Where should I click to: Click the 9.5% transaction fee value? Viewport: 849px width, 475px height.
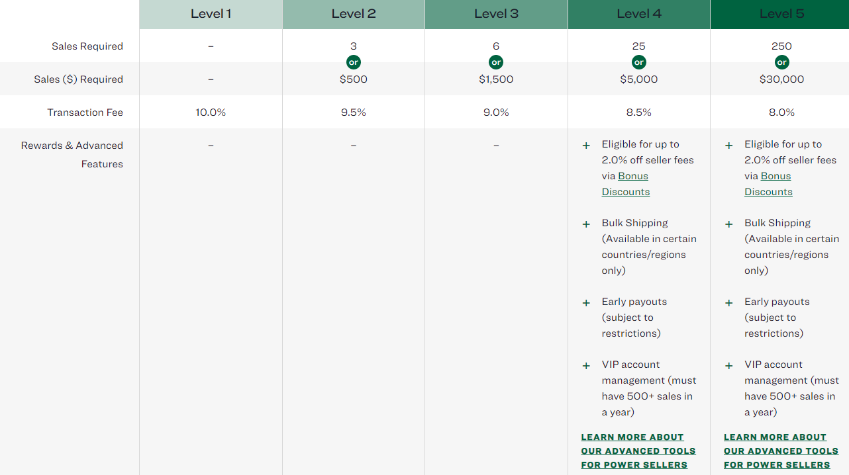tap(354, 112)
